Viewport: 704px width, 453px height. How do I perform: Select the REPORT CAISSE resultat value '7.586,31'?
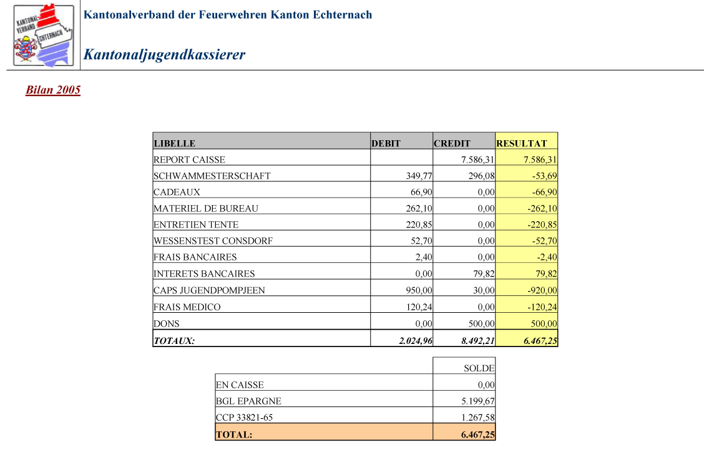coord(540,160)
